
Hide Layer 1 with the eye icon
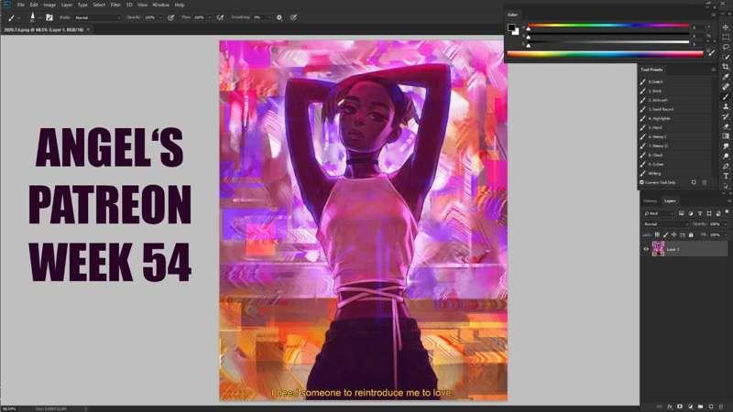[x=646, y=249]
